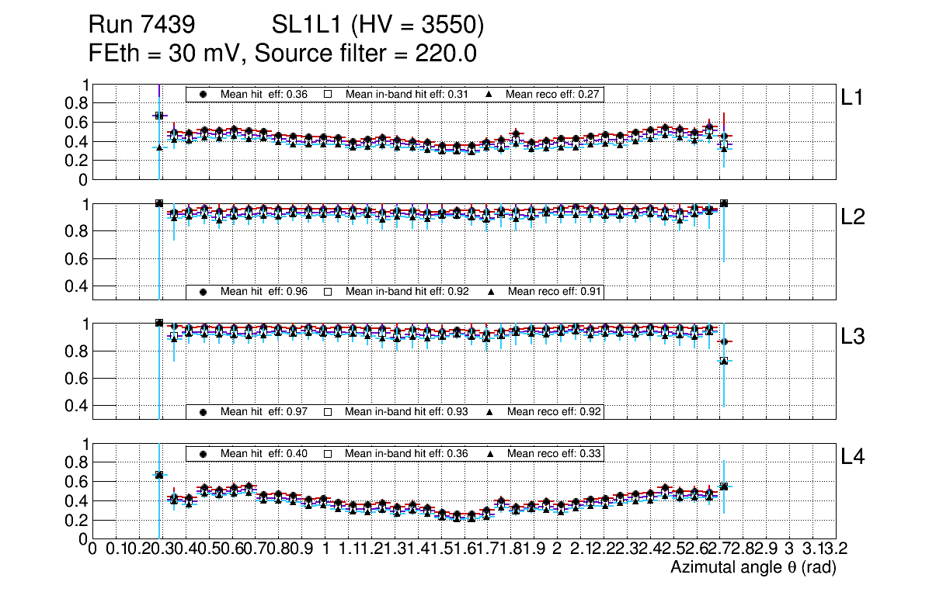This screenshot has width=929, height=599.
Task: Click the triangle marker in L2 legend
Action: [x=490, y=292]
